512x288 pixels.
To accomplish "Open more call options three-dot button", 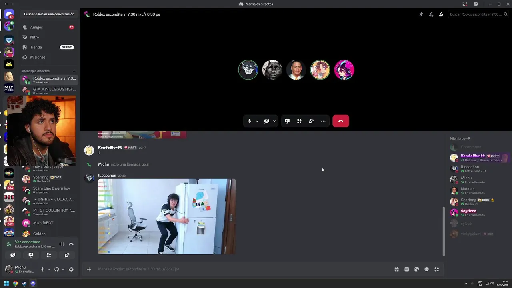I will 323,121.
